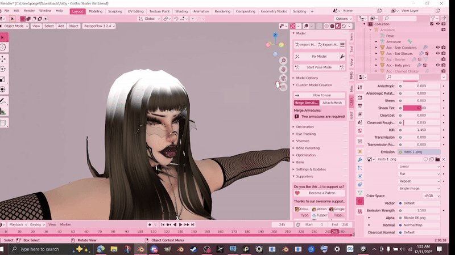455x255 pixels.
Task: Open the Object Mode dropdown
Action: 15,26
